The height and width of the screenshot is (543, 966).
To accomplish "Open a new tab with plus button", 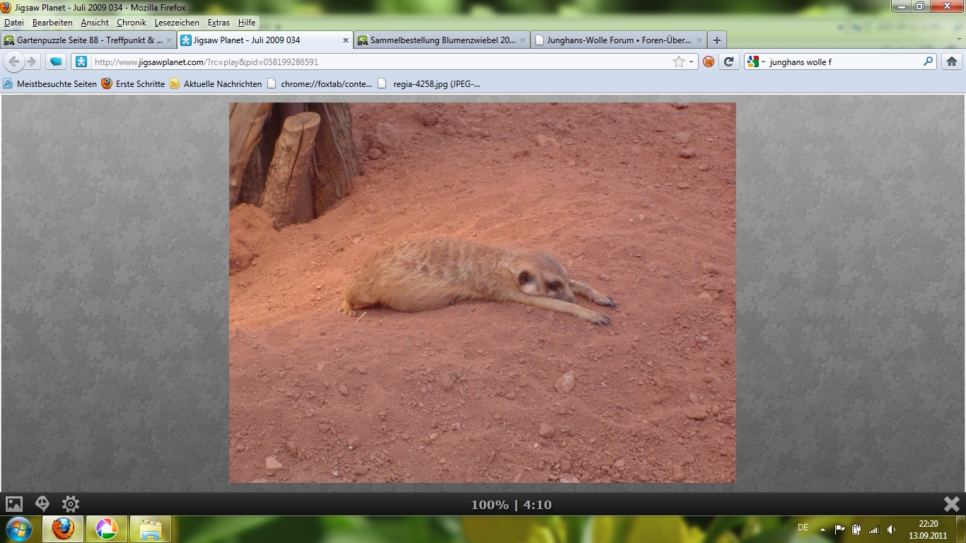I will click(716, 40).
